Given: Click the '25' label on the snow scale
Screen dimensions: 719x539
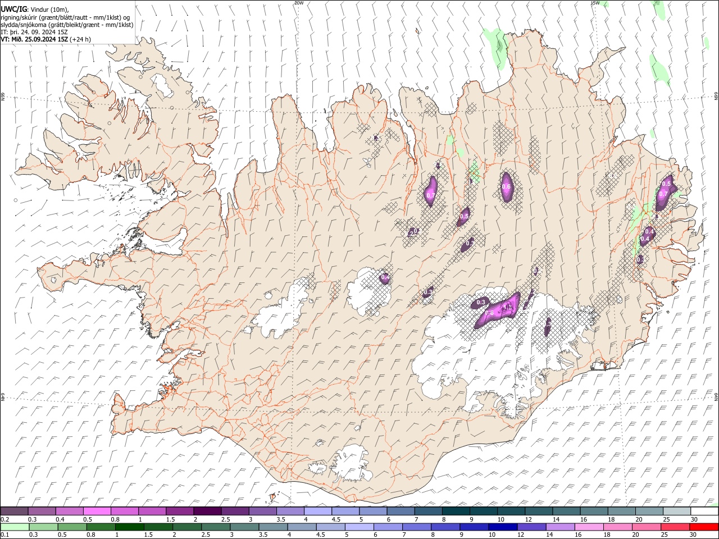Looking at the screenshot, I should pos(666,519).
